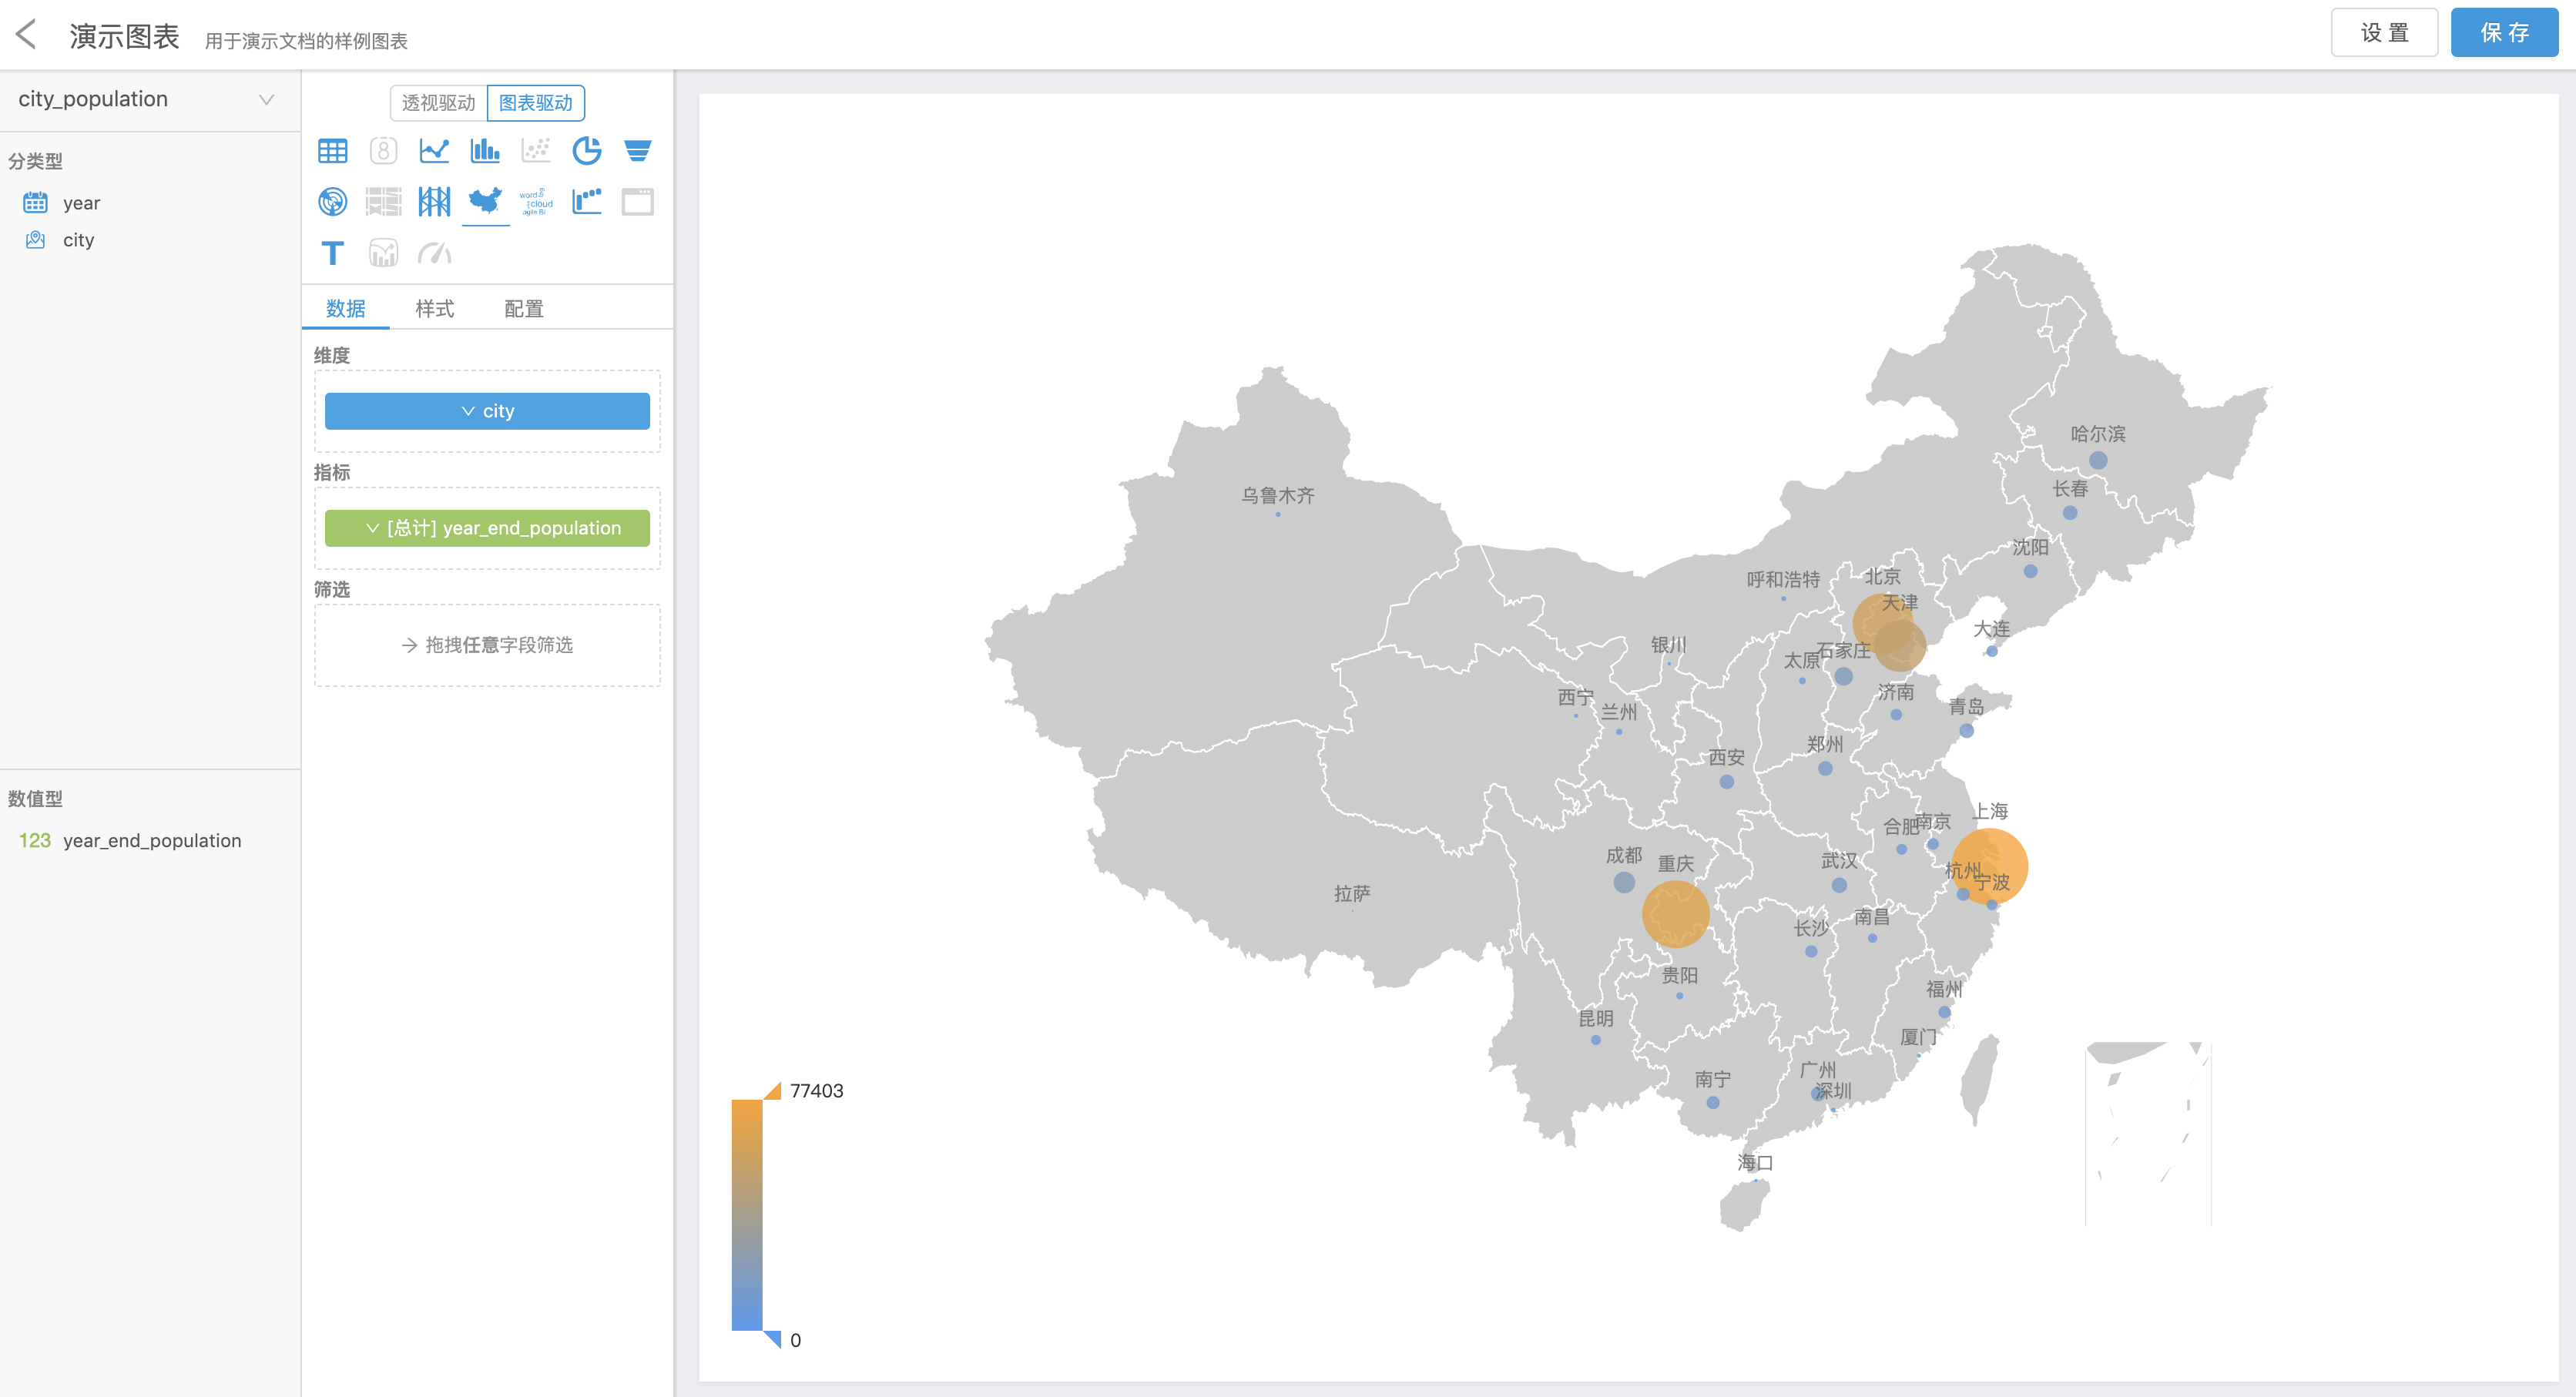The height and width of the screenshot is (1397, 2576).
Task: Switch to 图表驱动 mode
Action: [x=535, y=103]
